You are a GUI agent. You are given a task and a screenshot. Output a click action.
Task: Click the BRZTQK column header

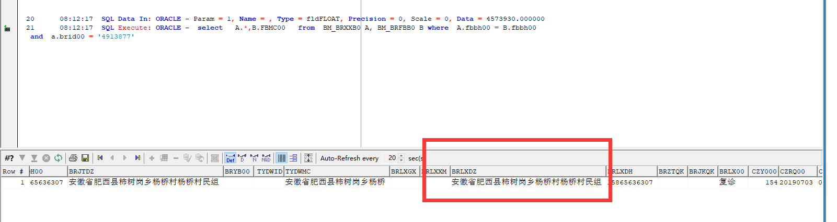672,171
